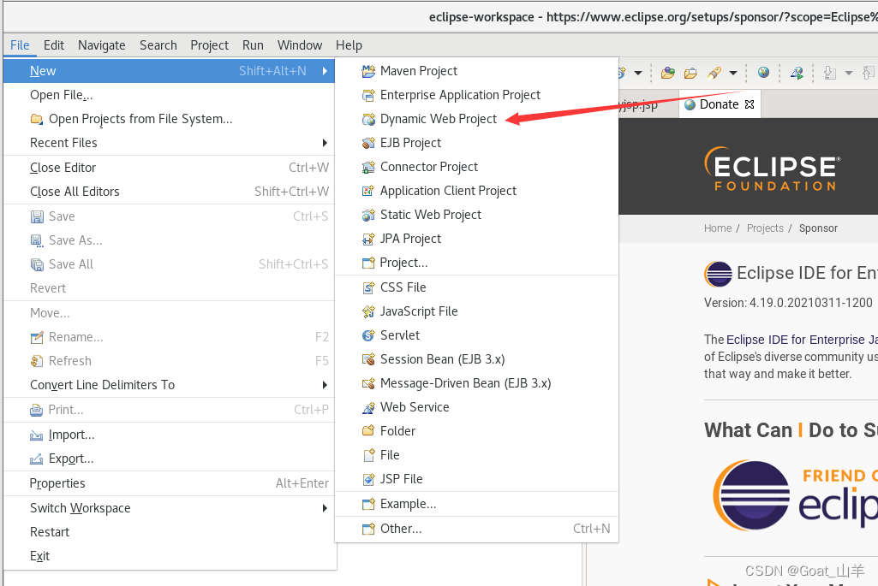Select Properties menu entry

coord(169,483)
